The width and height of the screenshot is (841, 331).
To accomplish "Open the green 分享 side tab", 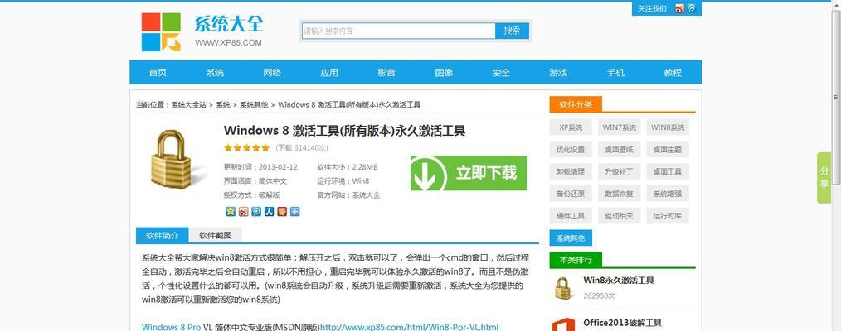I will [x=824, y=178].
